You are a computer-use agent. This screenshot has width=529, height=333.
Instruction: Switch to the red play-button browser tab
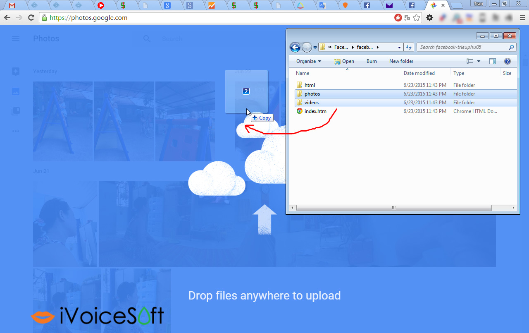(101, 5)
